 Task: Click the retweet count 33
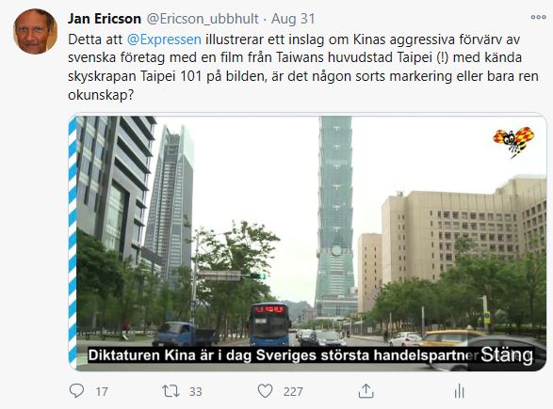(196, 392)
